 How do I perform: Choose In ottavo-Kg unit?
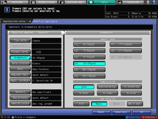click(x=131, y=87)
